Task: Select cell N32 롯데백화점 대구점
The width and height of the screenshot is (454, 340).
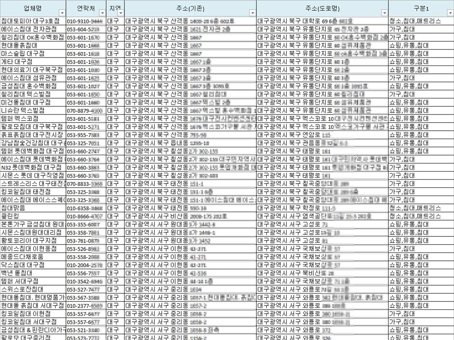Action: 33,168
